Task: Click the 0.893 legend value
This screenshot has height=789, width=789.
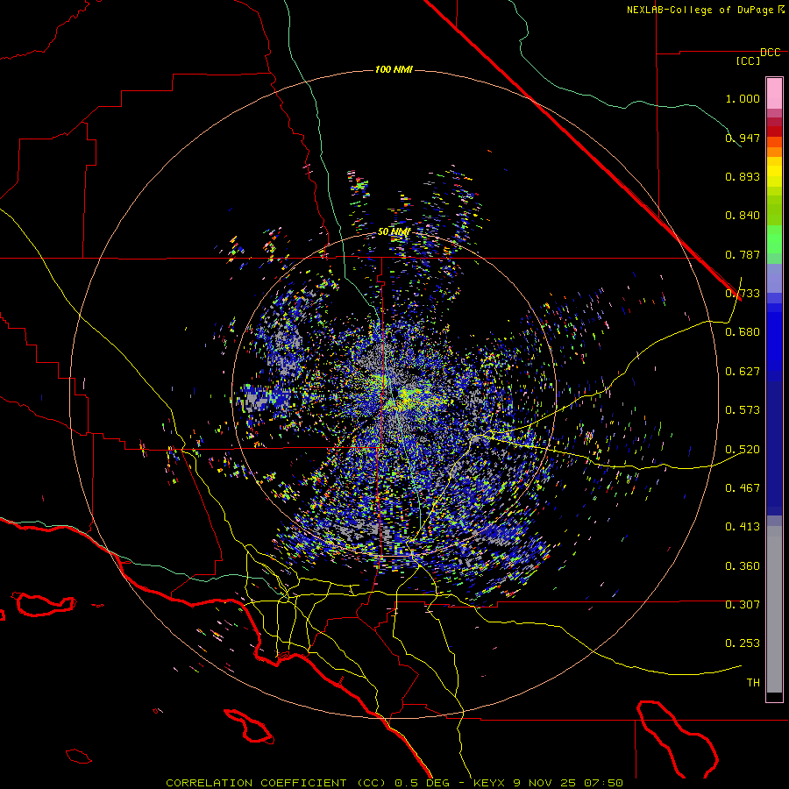Action: click(x=743, y=176)
